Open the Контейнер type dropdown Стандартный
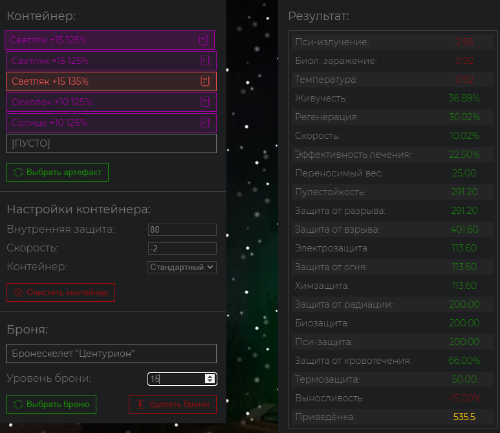 coord(182,267)
